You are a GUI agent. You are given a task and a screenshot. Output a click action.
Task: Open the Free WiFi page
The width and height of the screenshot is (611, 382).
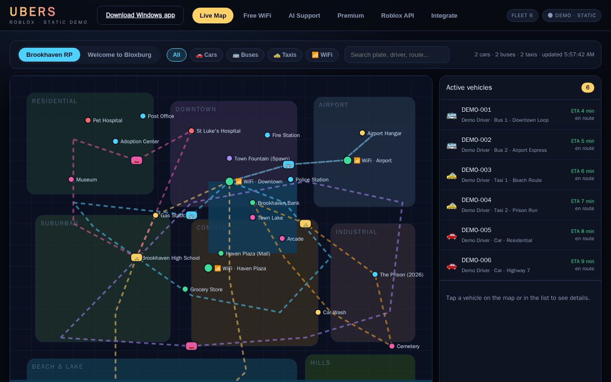pos(257,15)
